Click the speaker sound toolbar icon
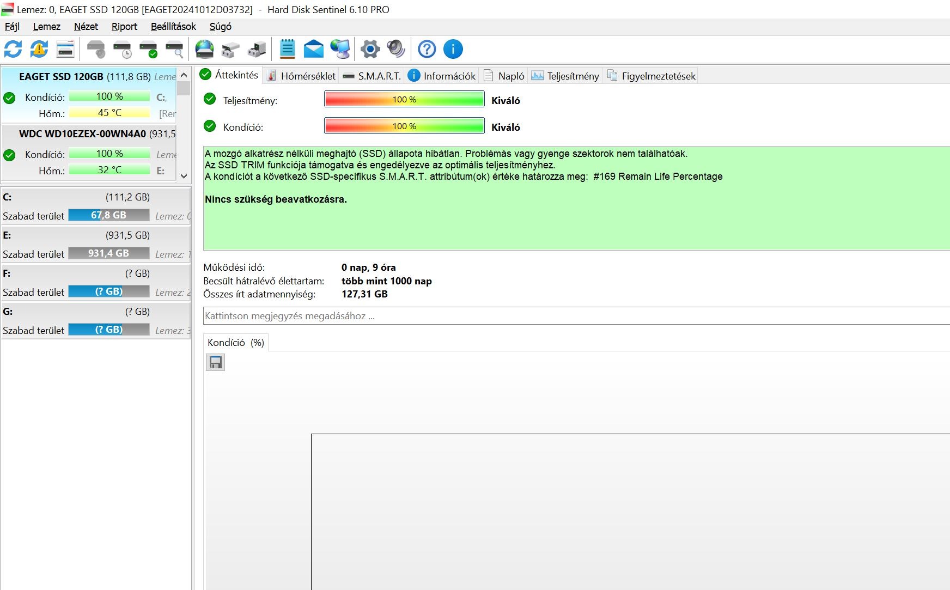This screenshot has width=950, height=590. pos(396,49)
